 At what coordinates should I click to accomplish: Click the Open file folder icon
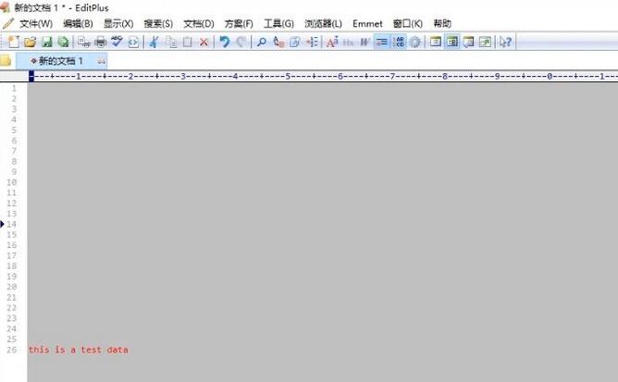[x=30, y=42]
